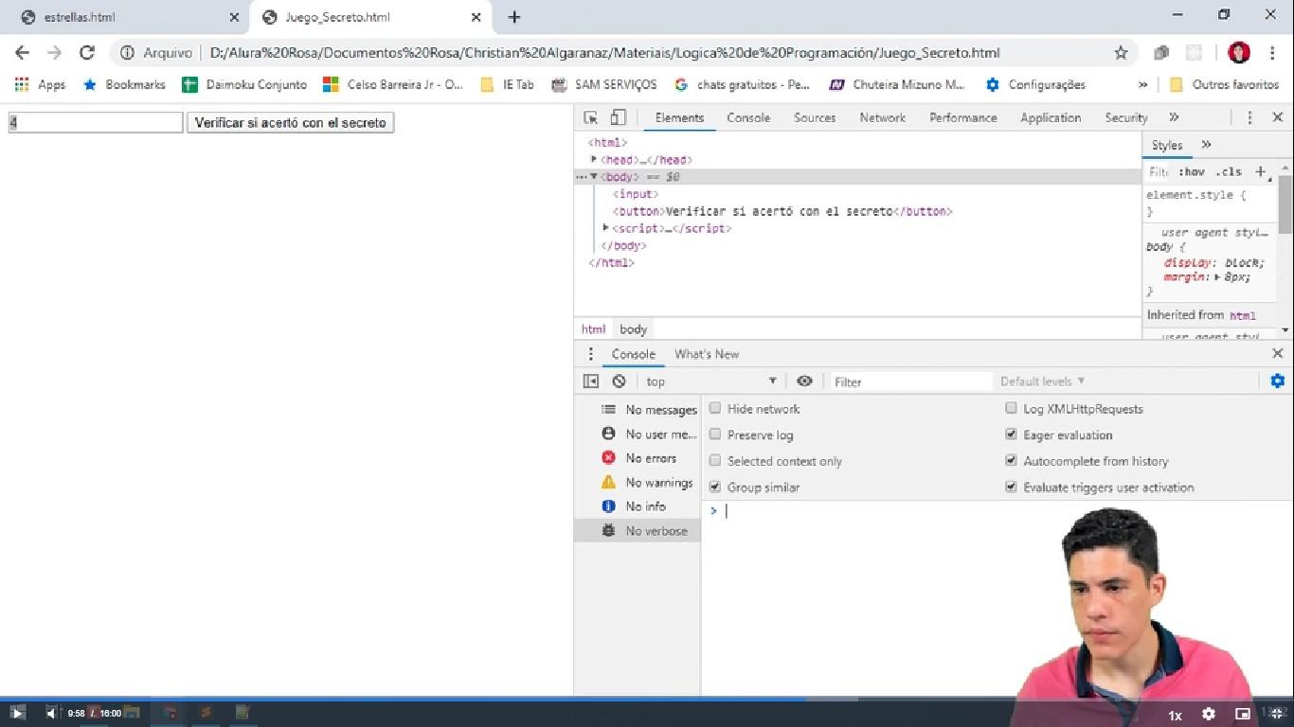Add a new style rule plus icon
The width and height of the screenshot is (1294, 727).
pyautogui.click(x=1260, y=171)
